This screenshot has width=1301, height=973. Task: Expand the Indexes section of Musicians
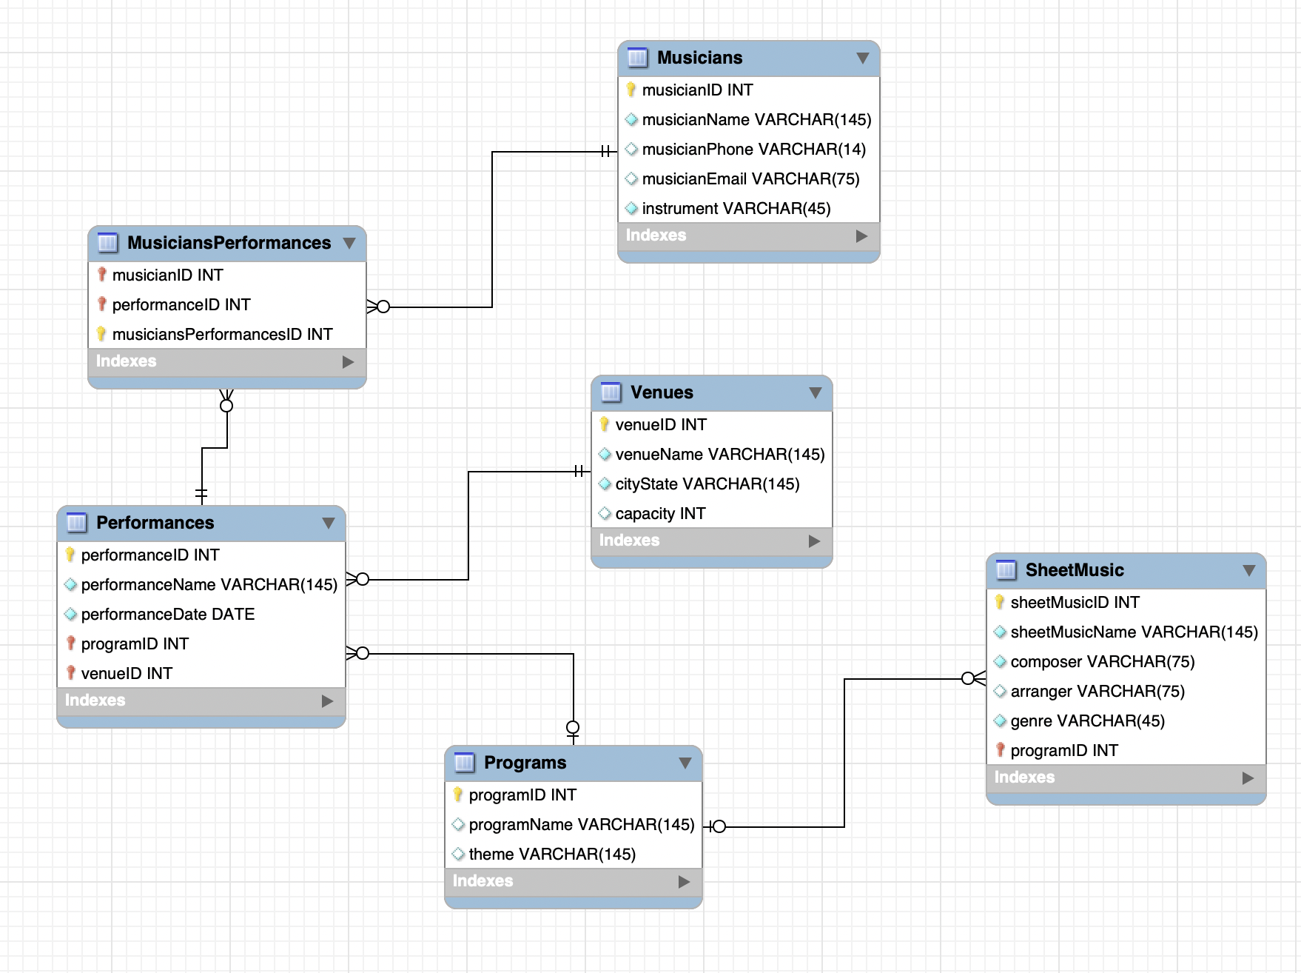pyautogui.click(x=861, y=236)
